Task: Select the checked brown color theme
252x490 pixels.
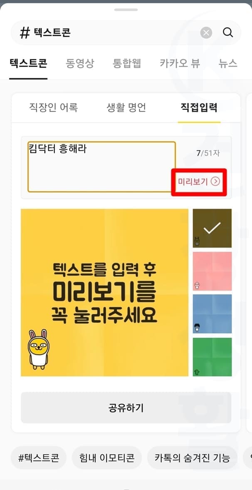Action: pos(212,228)
